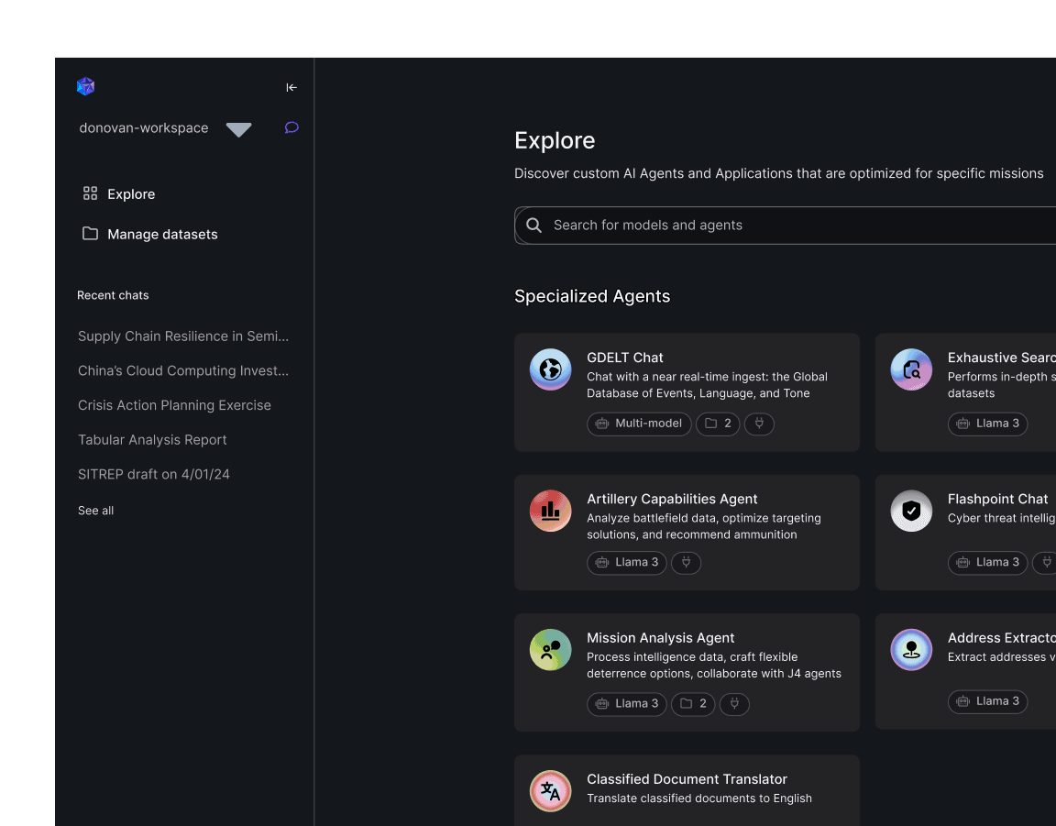Go to Manage datasets

pos(162,235)
